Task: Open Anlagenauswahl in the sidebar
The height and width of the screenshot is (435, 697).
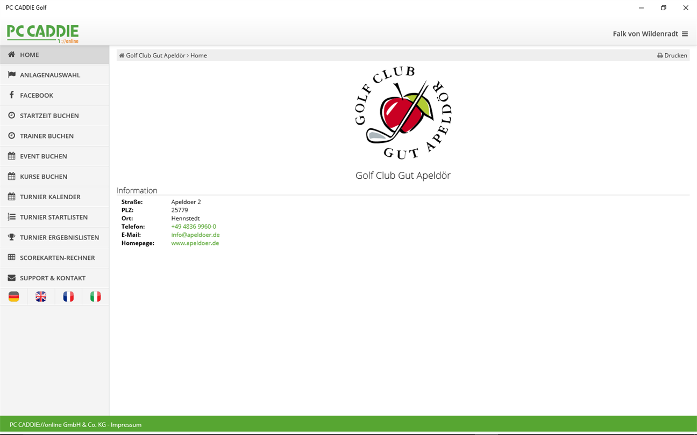Action: (54, 75)
